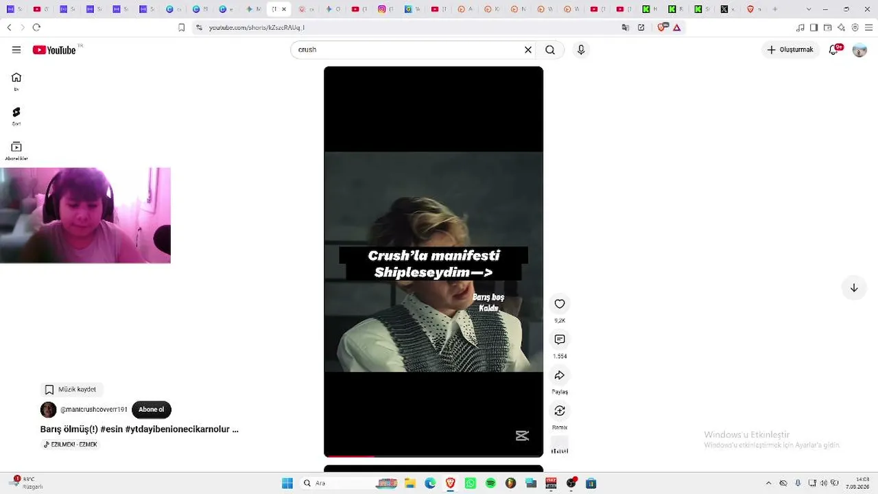Image resolution: width=878 pixels, height=494 pixels.
Task: Click the Brave Shields lion icon
Action: (662, 27)
